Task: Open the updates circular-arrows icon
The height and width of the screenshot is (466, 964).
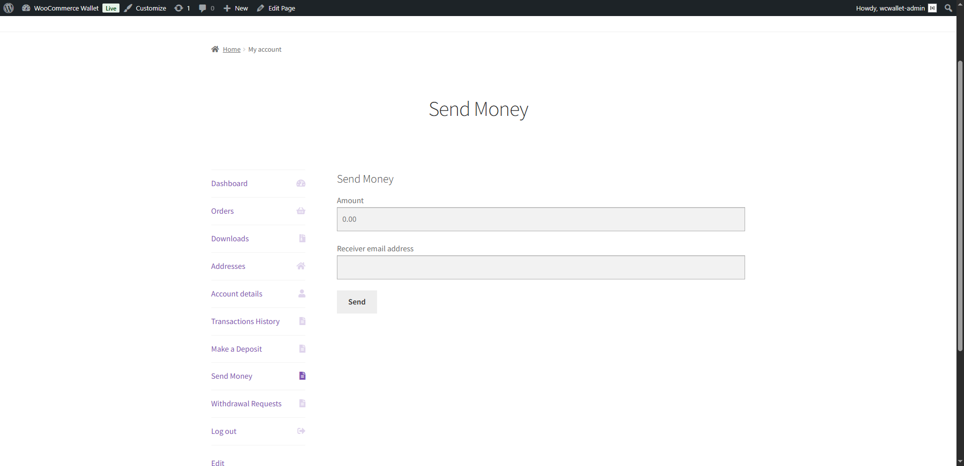Action: [x=178, y=8]
